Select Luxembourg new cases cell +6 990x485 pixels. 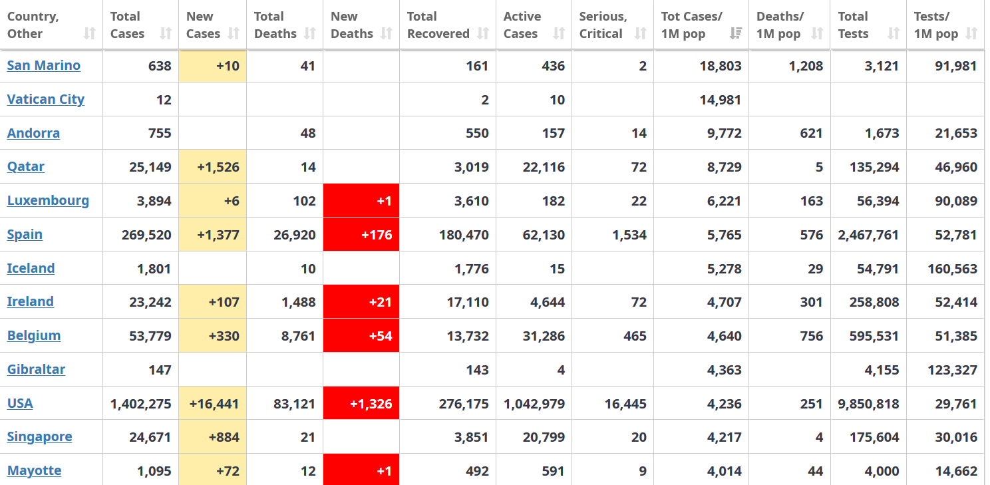tap(213, 200)
